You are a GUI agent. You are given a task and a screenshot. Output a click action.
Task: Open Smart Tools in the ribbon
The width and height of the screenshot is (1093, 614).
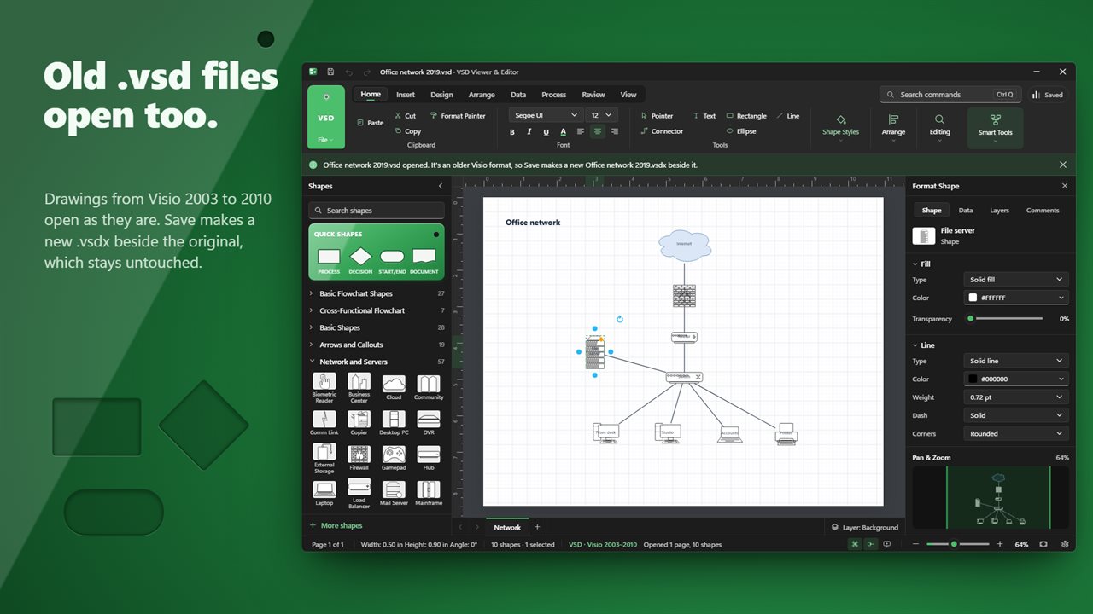point(995,126)
